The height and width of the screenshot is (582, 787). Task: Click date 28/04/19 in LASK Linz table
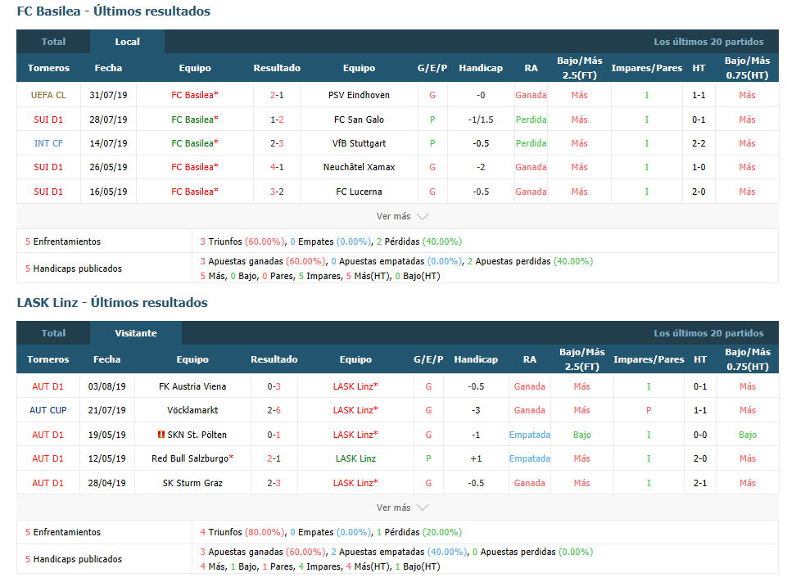tap(107, 483)
